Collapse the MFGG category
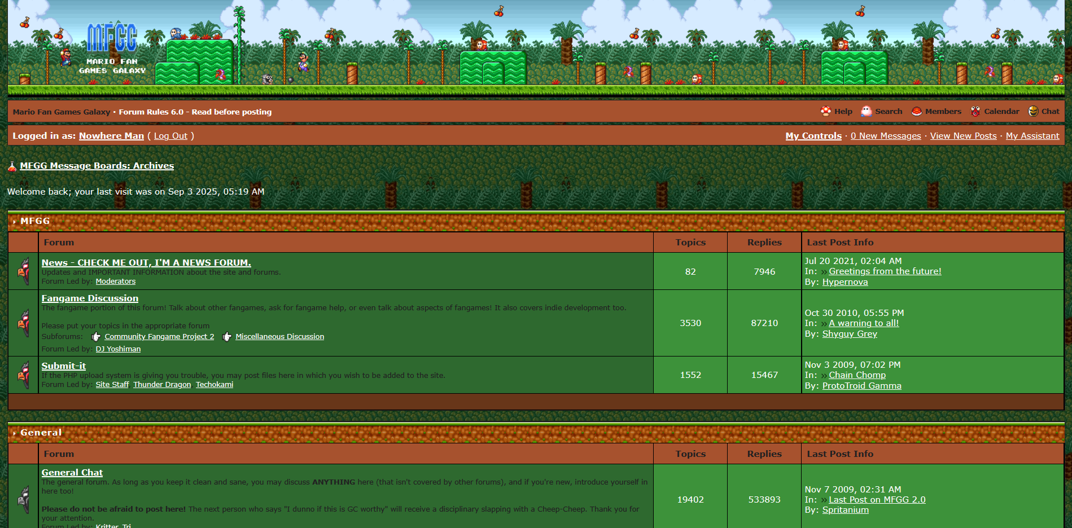This screenshot has height=528, width=1072. tap(14, 222)
